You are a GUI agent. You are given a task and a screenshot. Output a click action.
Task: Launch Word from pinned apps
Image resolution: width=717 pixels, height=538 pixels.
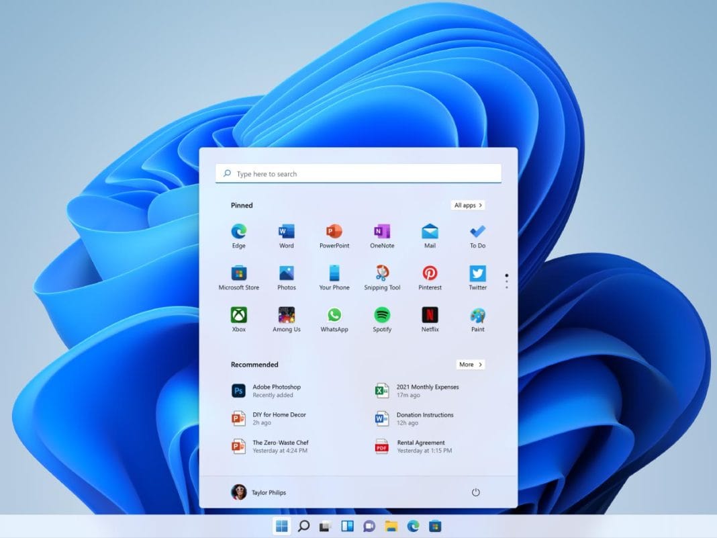[286, 236]
